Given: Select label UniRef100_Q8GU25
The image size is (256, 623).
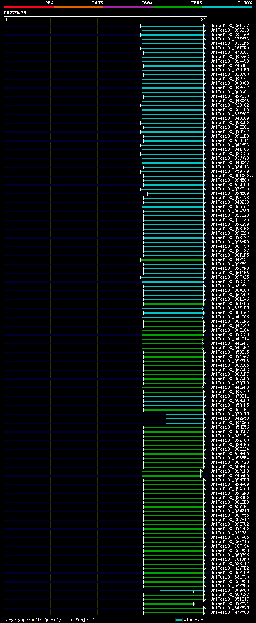Looking at the screenshot, I should pos(230,154).
